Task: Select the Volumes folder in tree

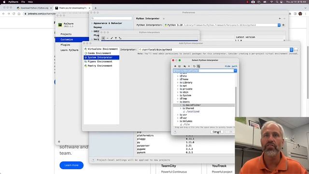Action: (187, 121)
